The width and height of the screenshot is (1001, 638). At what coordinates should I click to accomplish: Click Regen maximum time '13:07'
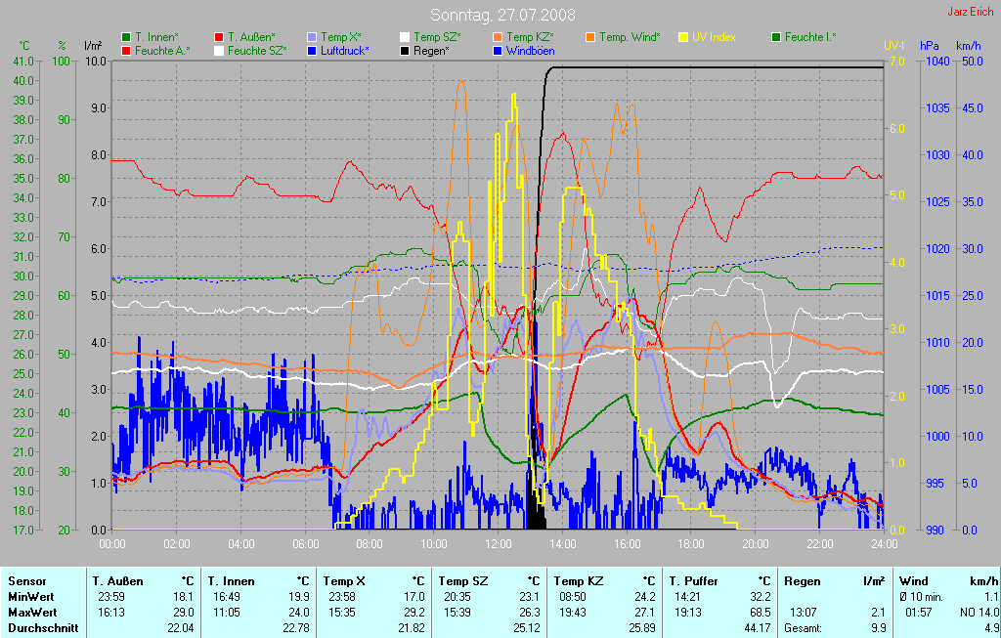[804, 613]
